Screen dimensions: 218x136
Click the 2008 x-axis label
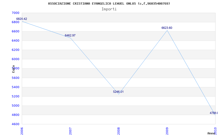click(x=119, y=131)
